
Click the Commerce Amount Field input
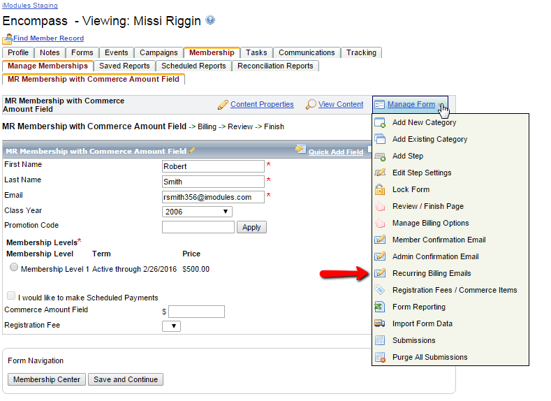pyautogui.click(x=196, y=312)
